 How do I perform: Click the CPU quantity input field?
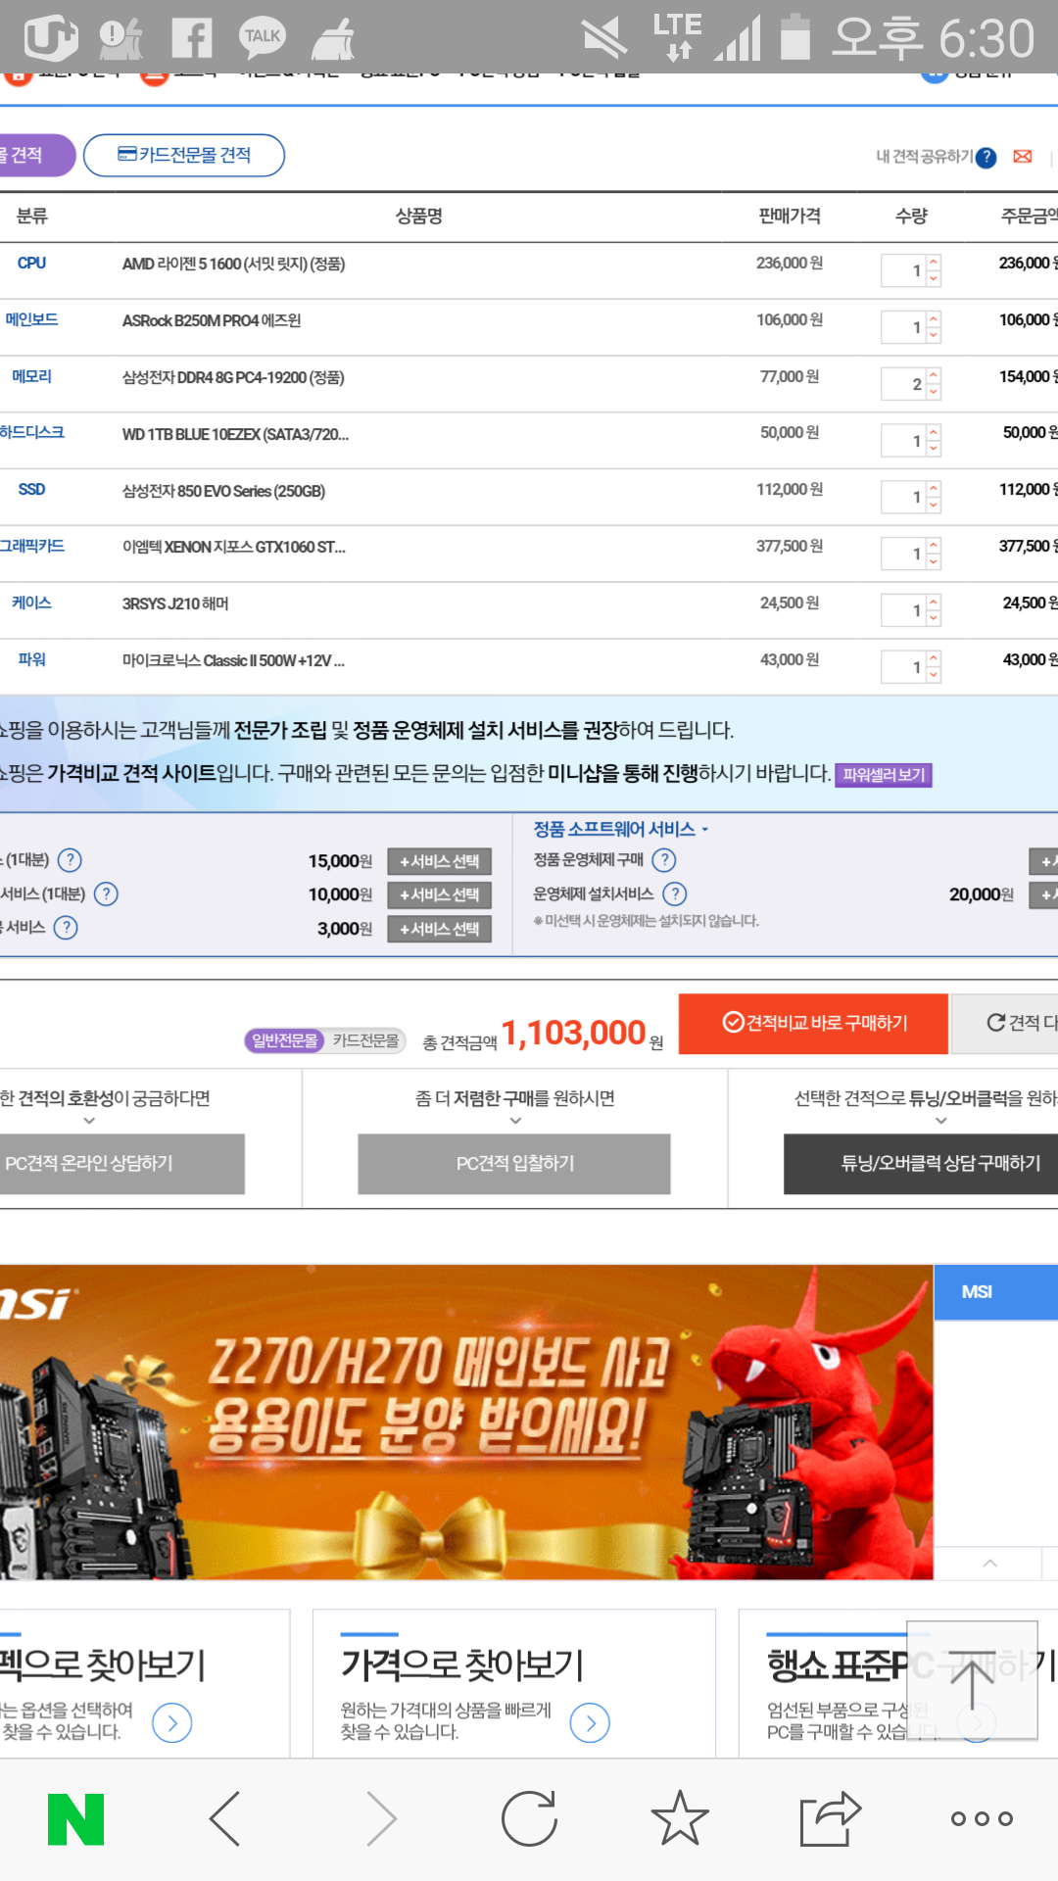click(x=903, y=271)
